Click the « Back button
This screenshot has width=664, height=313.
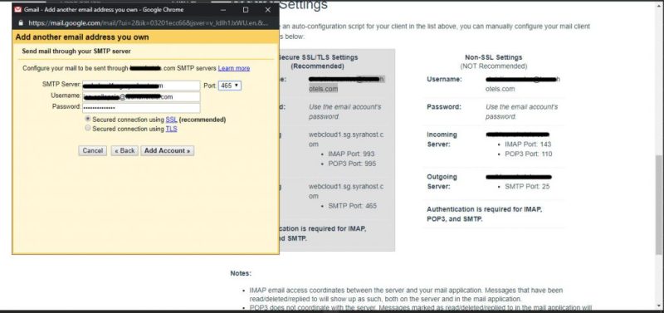coord(124,150)
